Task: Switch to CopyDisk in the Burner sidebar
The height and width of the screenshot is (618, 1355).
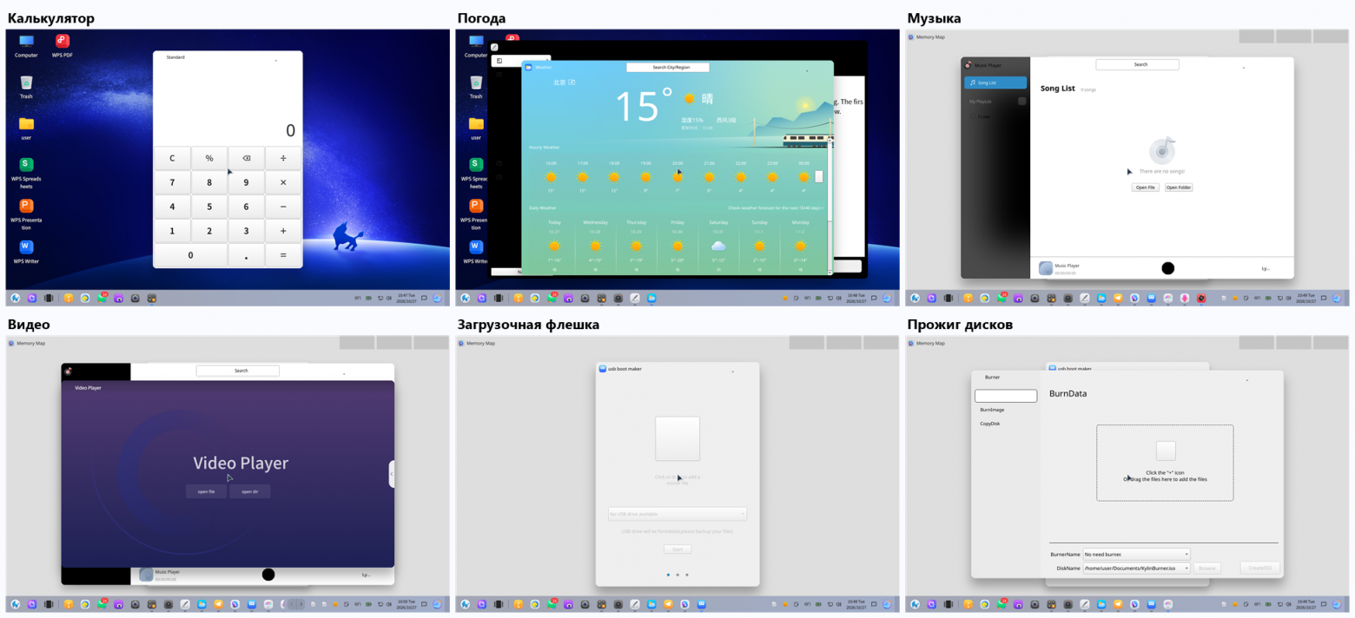Action: pos(990,424)
